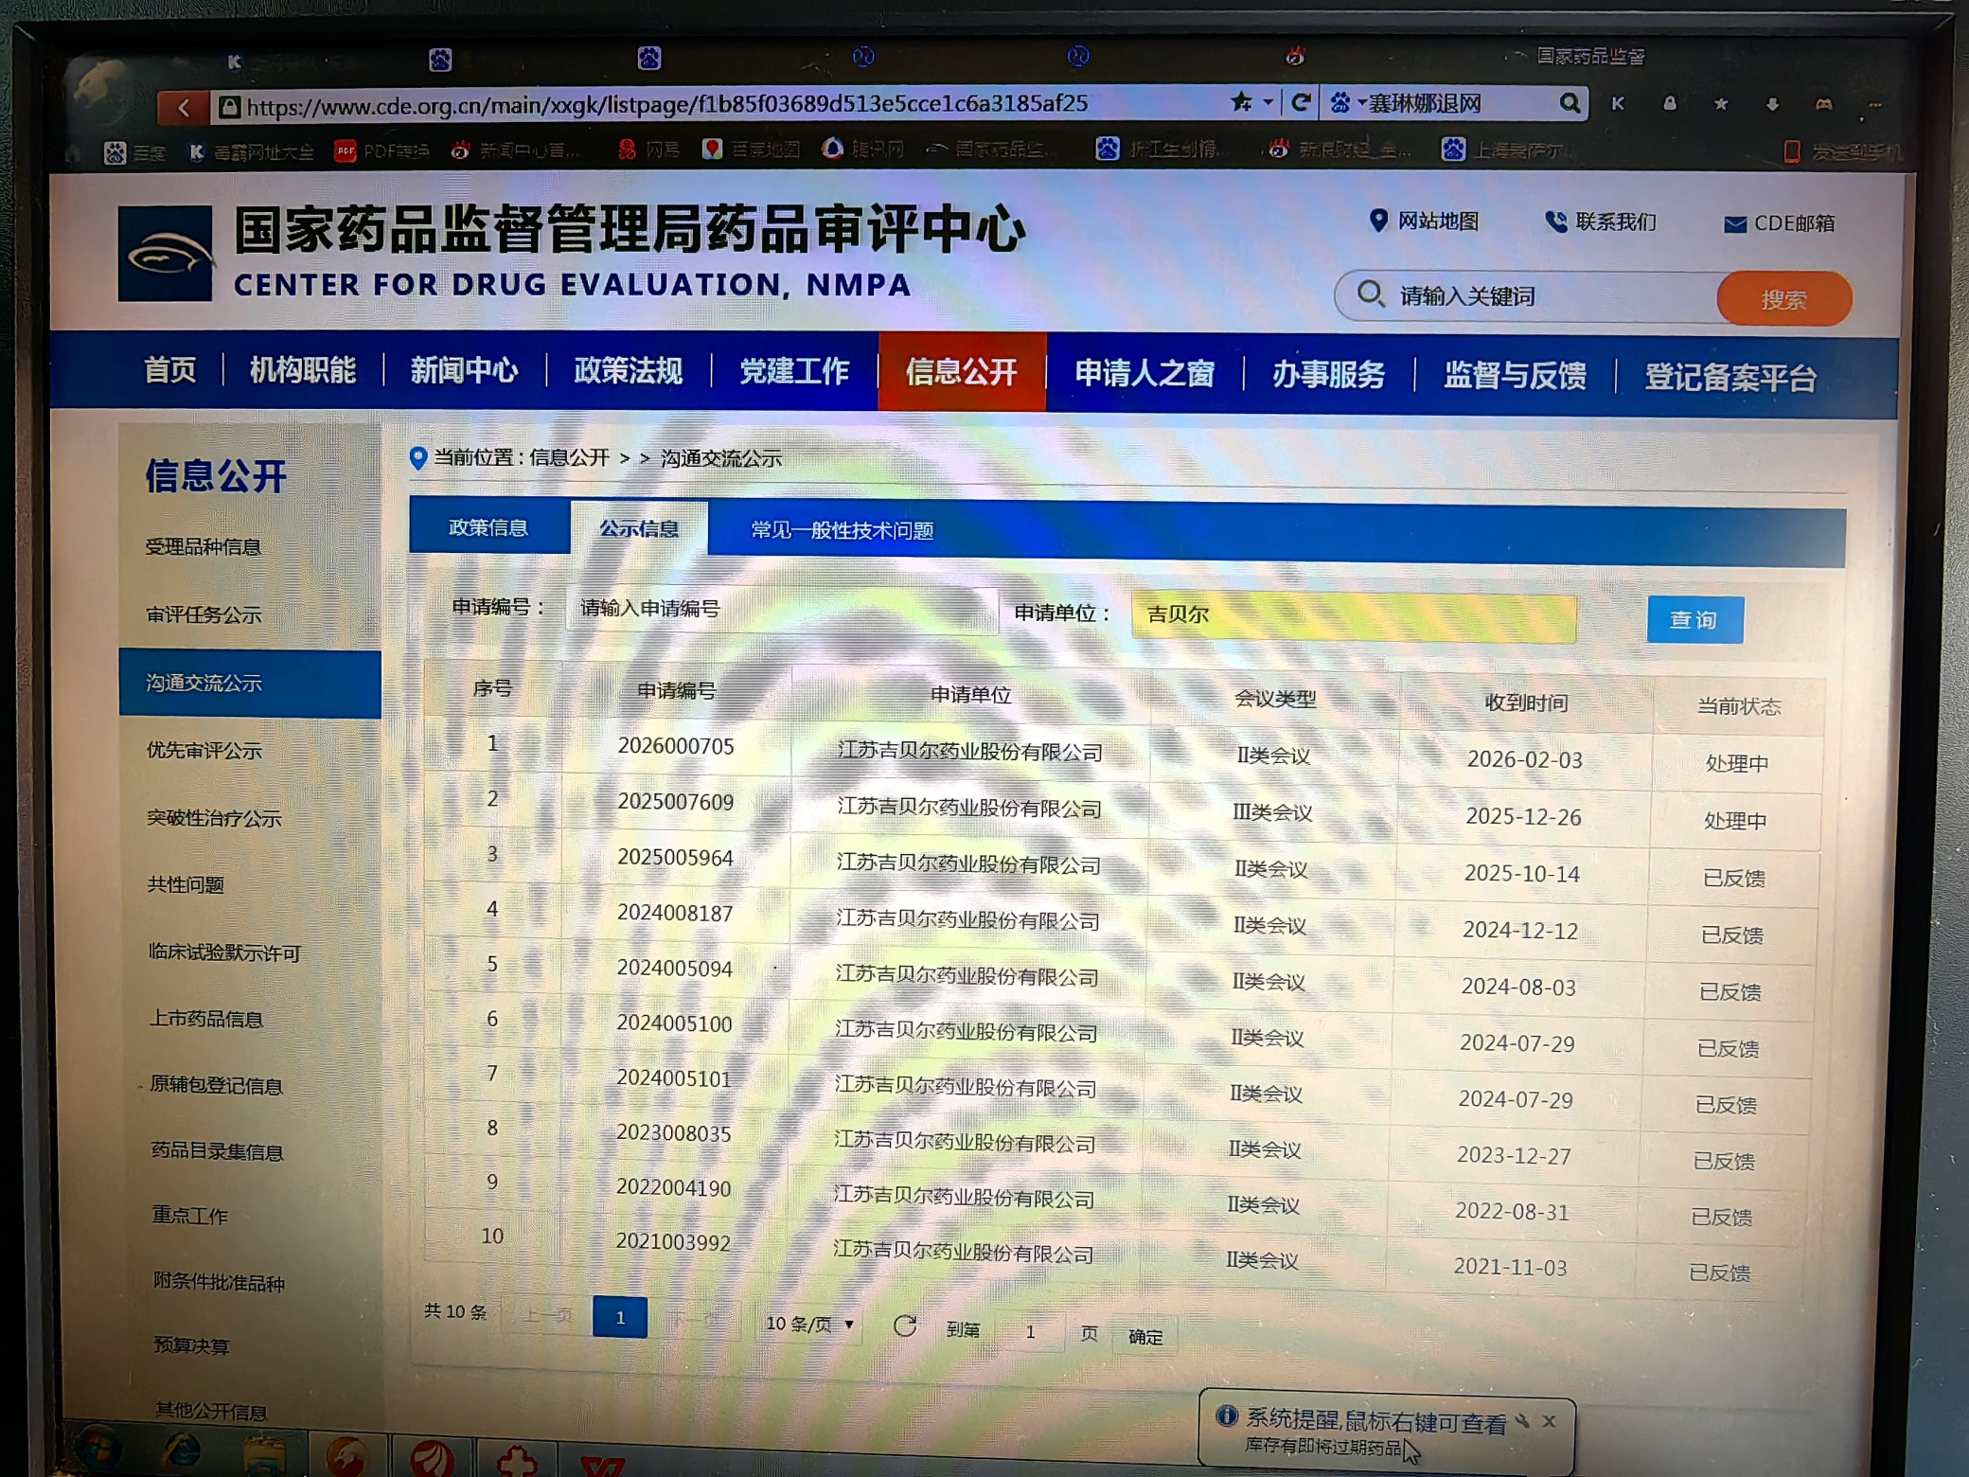
Task: Click the table refresh icon near pagination
Action: click(905, 1326)
